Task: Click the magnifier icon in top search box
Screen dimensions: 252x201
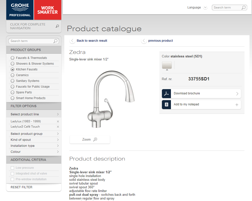Action: 243,7
